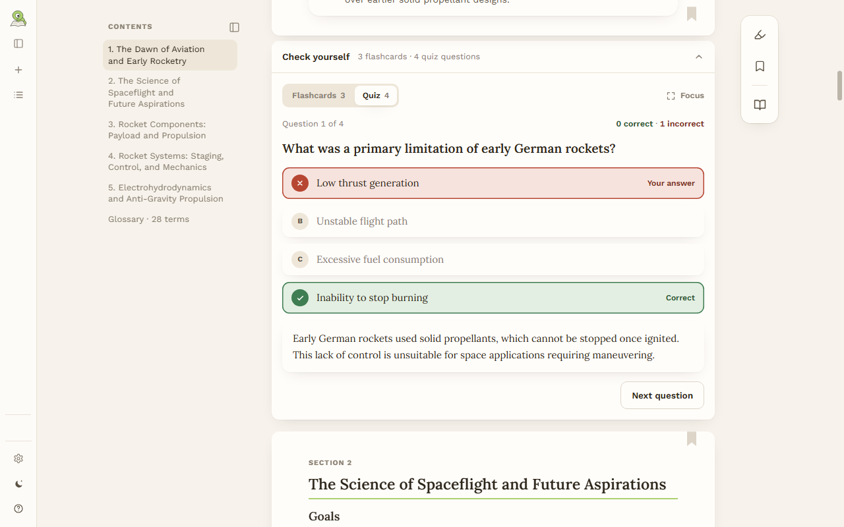This screenshot has height=527, width=844.
Task: Switch to dark mode with moon icon
Action: pyautogui.click(x=18, y=484)
